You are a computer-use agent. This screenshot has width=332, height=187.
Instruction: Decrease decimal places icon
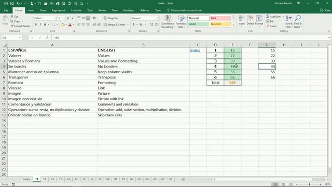[x=156, y=24]
